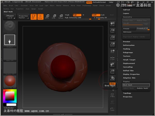Expand the Masking section
Viewport: 155px width, 116px height.
127,49
